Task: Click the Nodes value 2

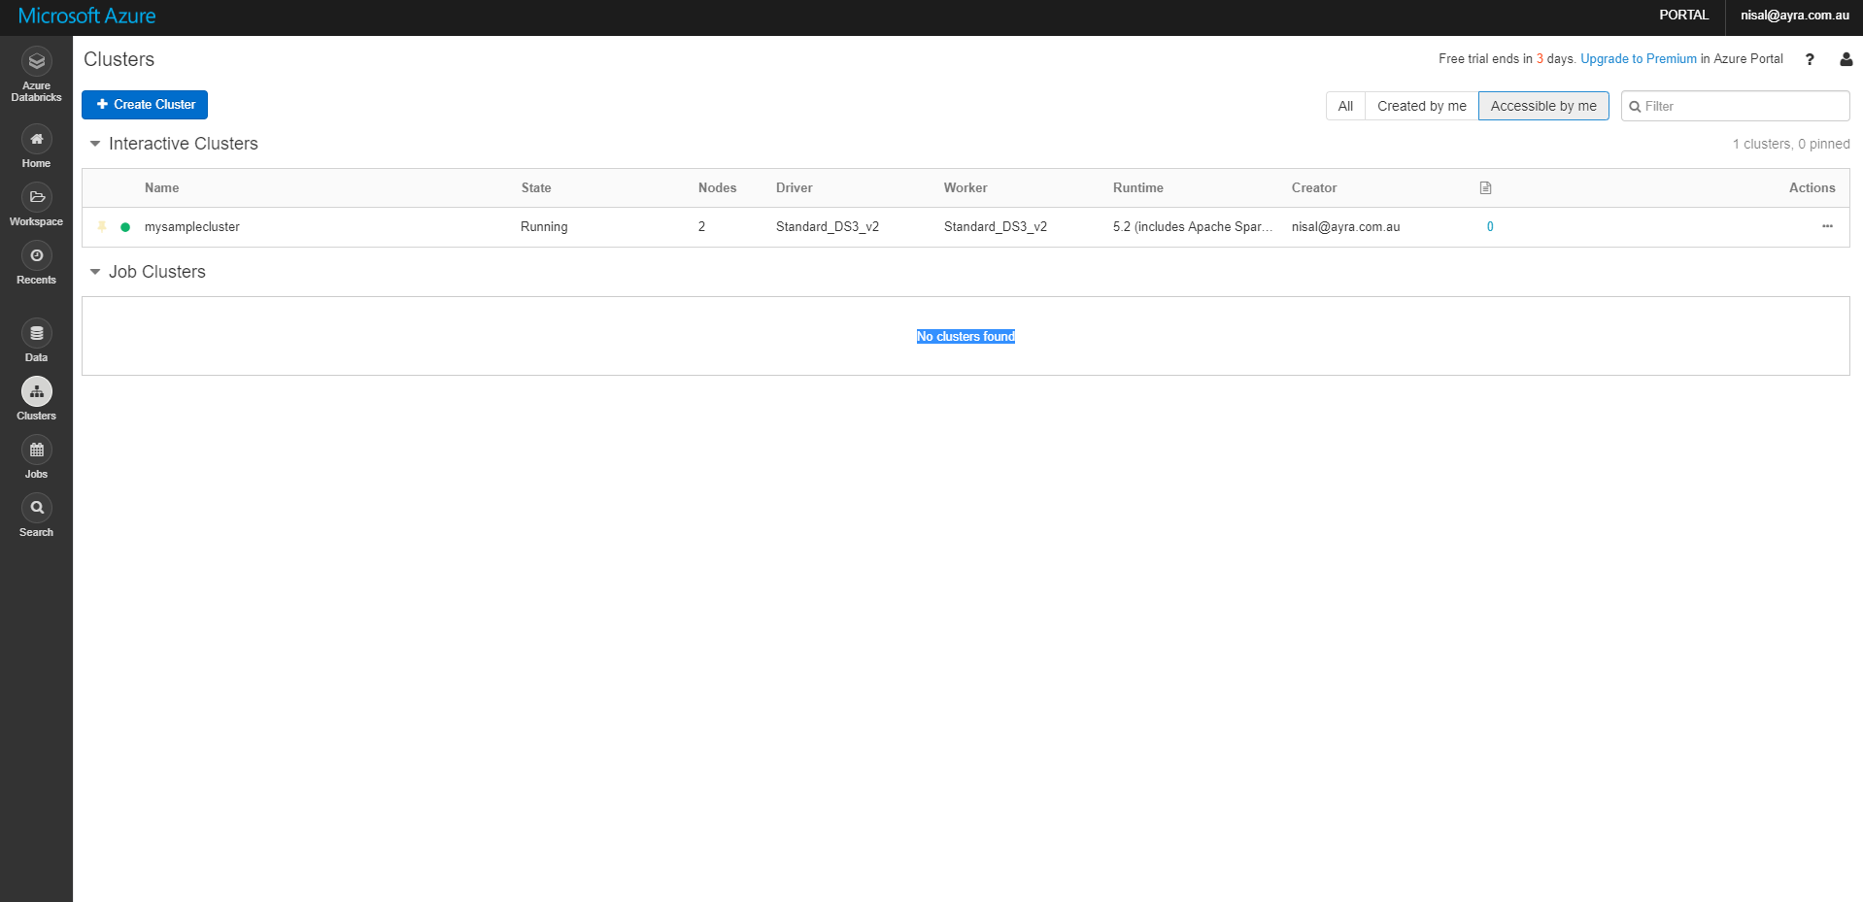Action: 701,227
